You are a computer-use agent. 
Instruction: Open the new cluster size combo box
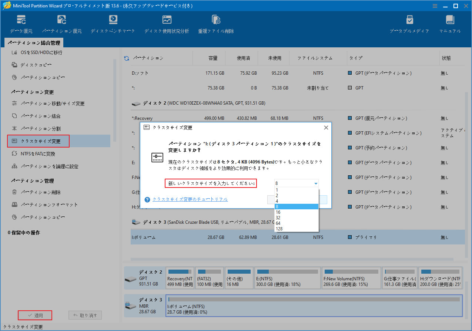pos(296,183)
